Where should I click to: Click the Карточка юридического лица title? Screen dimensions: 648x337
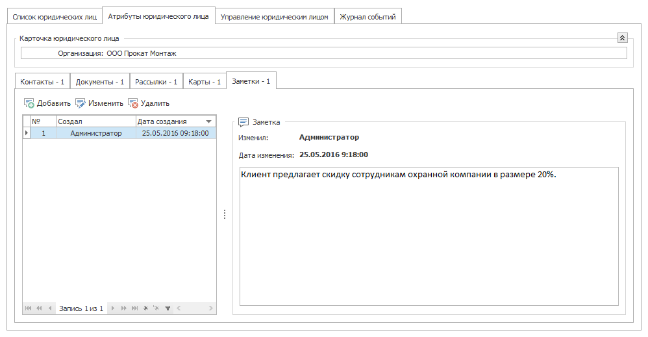(69, 38)
